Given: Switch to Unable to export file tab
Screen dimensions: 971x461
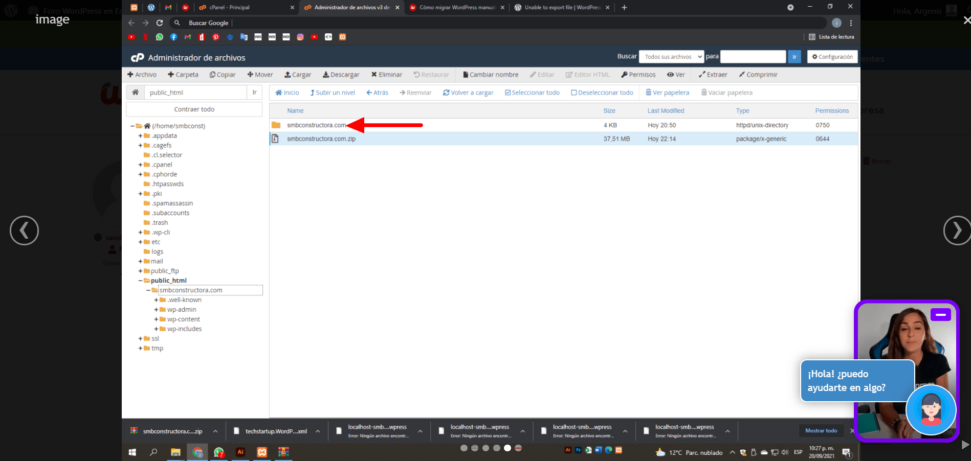Looking at the screenshot, I should pyautogui.click(x=562, y=8).
